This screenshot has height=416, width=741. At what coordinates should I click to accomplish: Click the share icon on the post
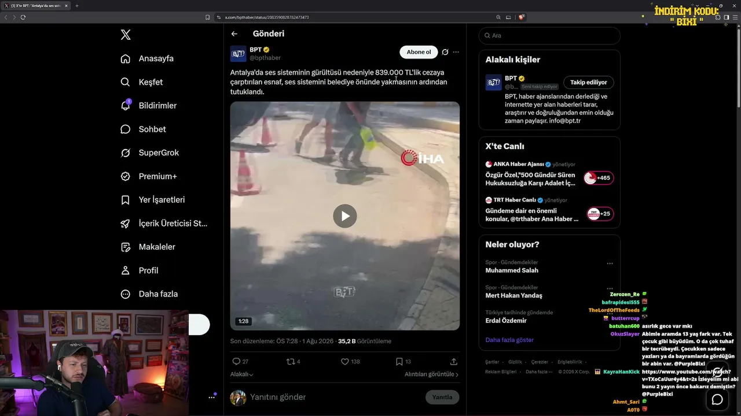click(454, 362)
